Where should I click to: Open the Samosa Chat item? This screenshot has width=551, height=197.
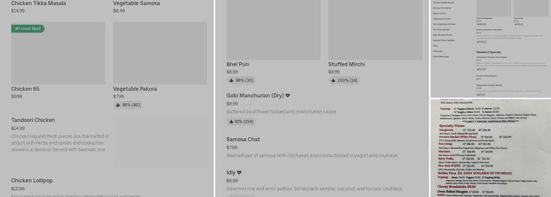coord(243,139)
